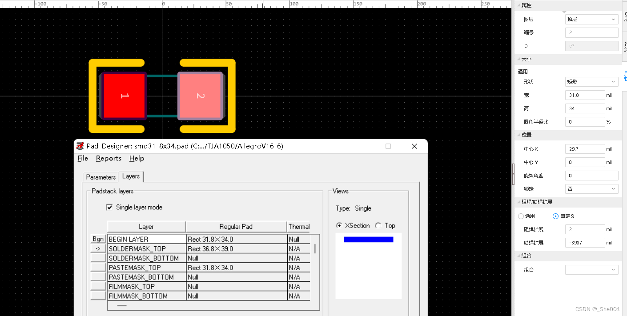Choose the 通用 radio option

pyautogui.click(x=521, y=216)
